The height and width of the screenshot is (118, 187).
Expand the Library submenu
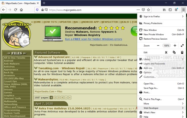pos(162,59)
